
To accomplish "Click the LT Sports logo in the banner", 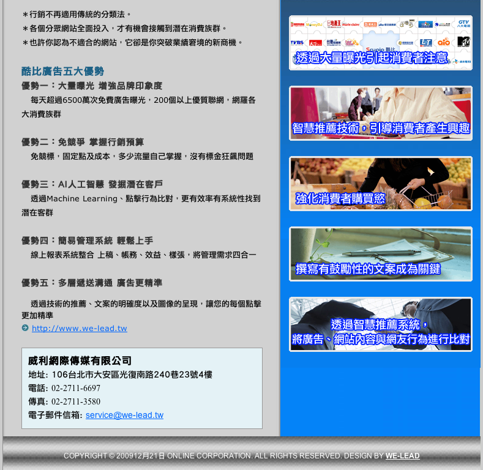I will click(426, 42).
